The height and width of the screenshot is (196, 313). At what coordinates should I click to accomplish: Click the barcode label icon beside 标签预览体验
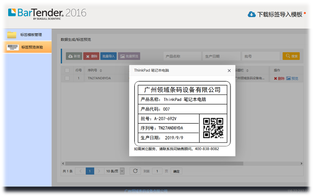pyautogui.click(x=13, y=47)
